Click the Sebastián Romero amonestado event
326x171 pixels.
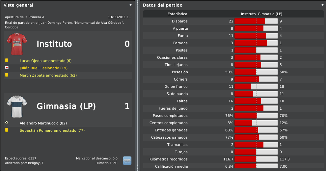(x=52, y=130)
